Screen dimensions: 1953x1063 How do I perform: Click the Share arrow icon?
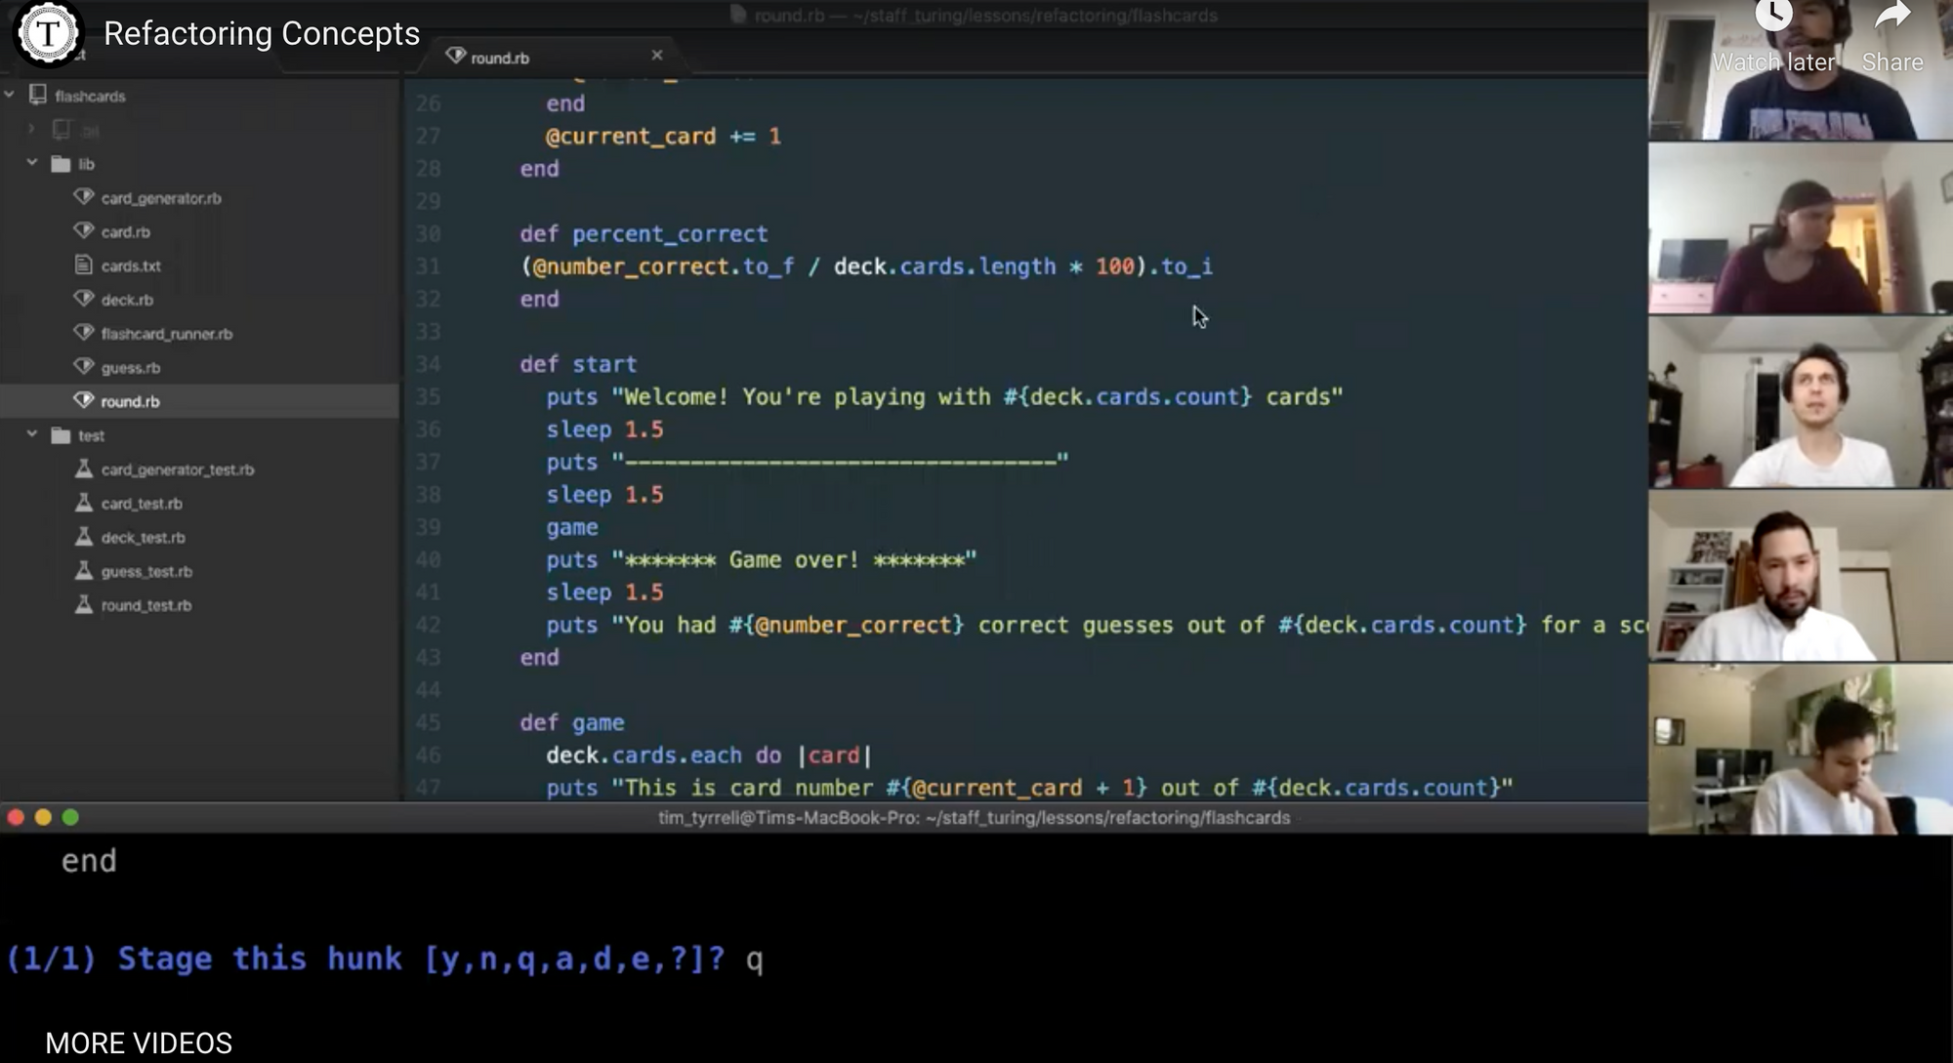click(1892, 16)
